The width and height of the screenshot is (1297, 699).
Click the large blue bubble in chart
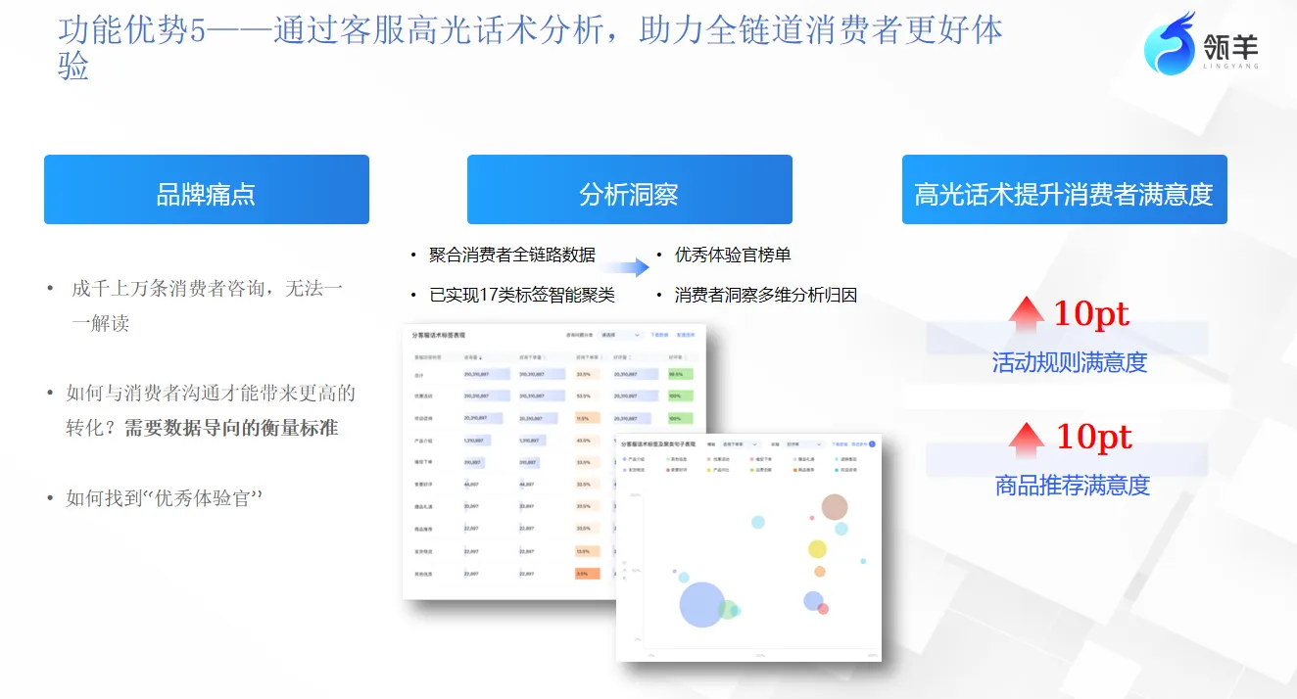[x=701, y=604]
